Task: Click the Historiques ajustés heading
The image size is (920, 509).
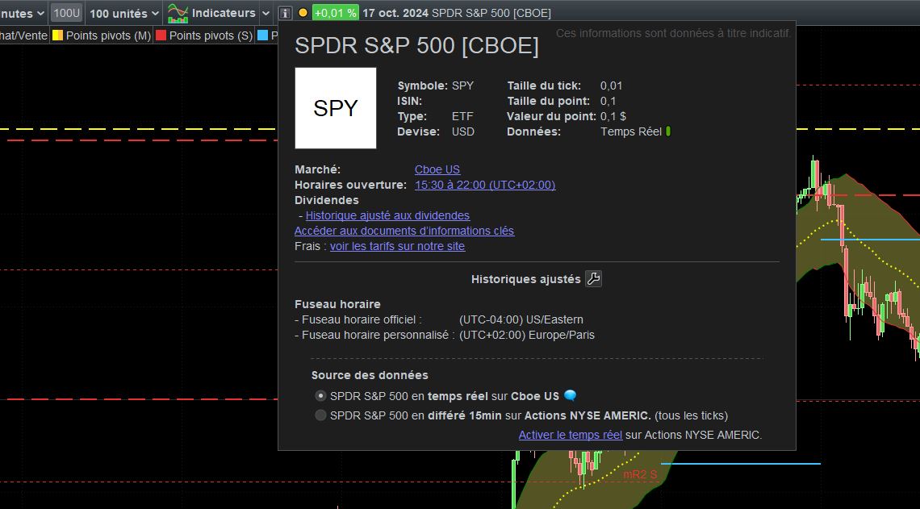Action: (x=525, y=280)
